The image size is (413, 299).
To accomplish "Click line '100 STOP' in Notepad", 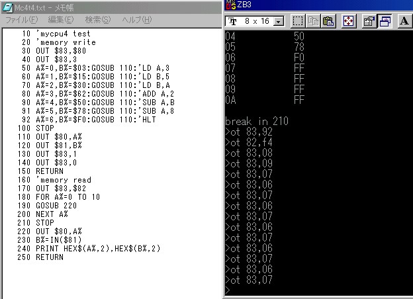I will [36, 128].
